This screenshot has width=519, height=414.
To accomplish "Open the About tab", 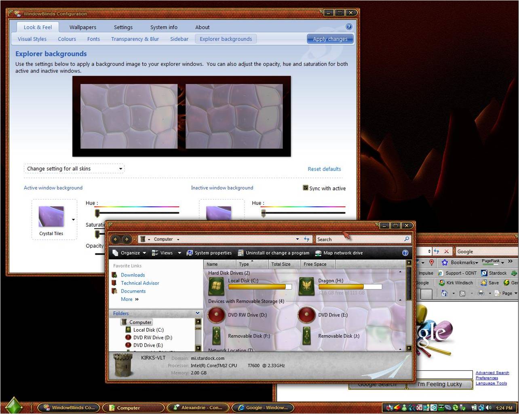I will [203, 27].
